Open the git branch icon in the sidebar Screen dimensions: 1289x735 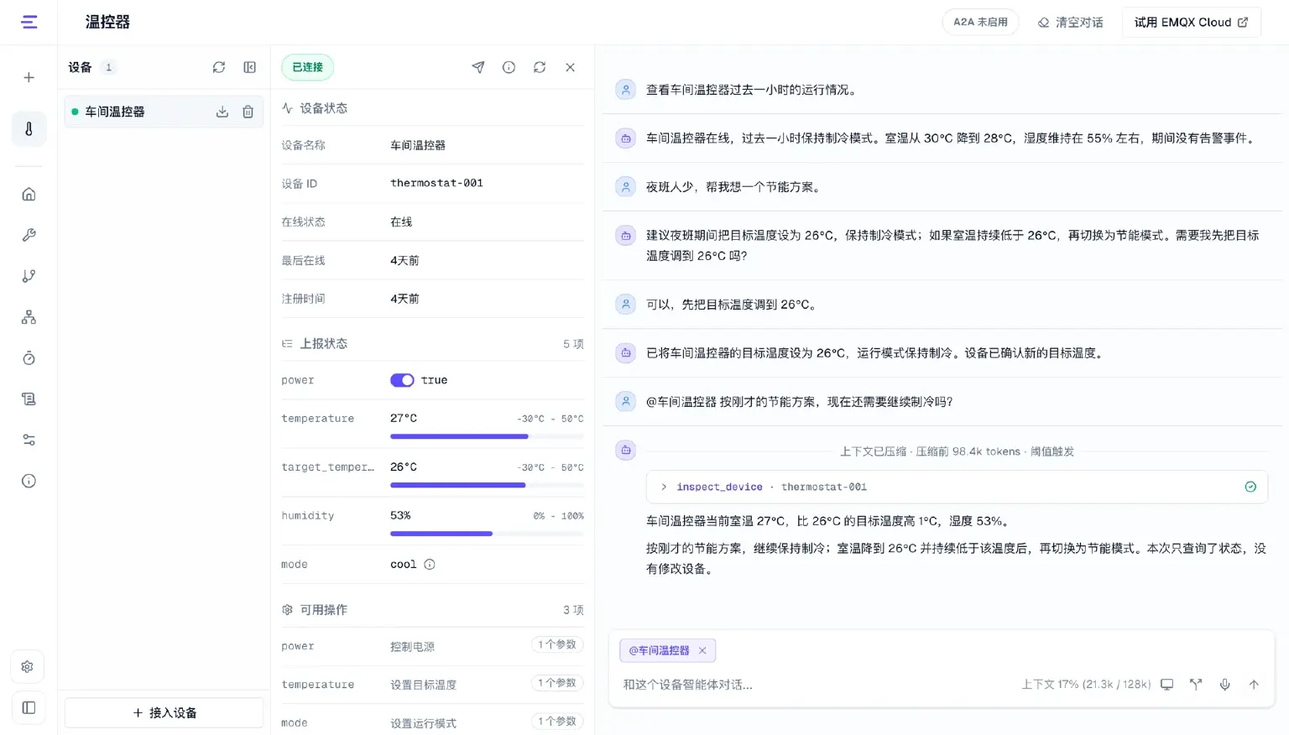click(x=29, y=276)
